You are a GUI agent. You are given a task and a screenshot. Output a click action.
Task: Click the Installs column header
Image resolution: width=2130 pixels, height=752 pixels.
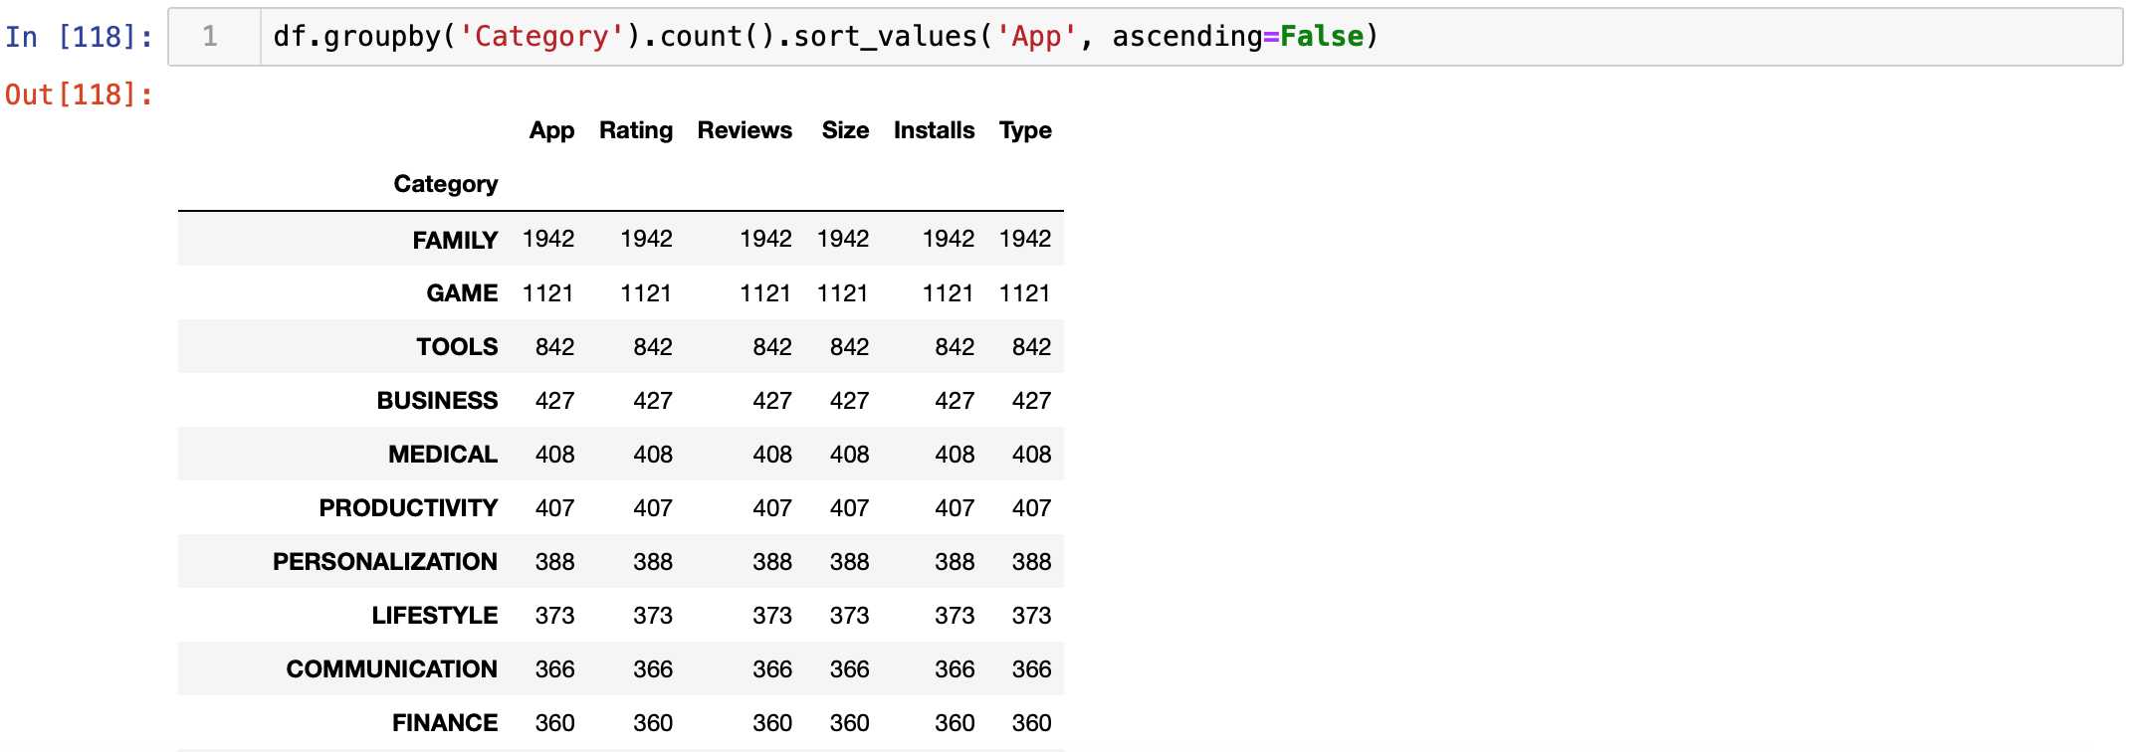pos(934,130)
